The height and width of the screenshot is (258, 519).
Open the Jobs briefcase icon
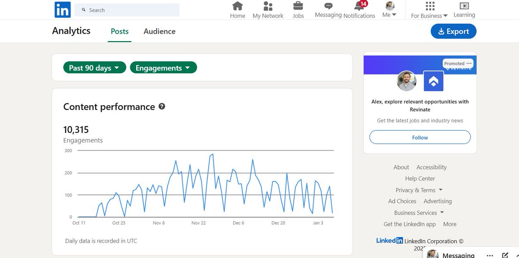point(298,6)
